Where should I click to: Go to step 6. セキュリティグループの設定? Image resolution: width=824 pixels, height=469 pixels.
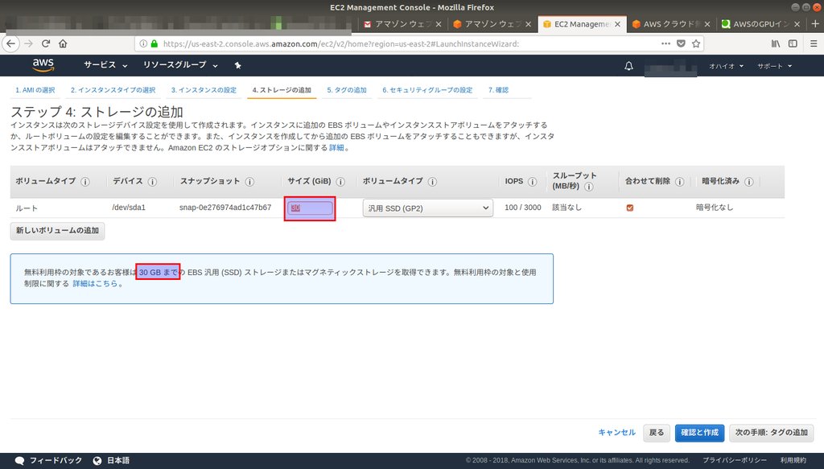tap(427, 90)
